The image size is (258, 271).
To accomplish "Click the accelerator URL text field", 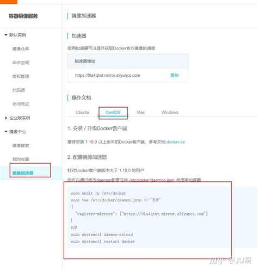I will point(108,75).
